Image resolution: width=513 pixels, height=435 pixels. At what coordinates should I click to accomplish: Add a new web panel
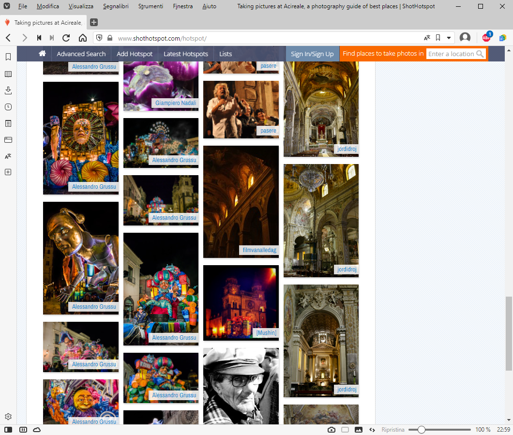point(8,172)
